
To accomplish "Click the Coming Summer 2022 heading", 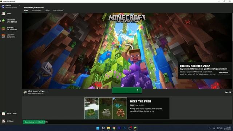I will coord(195,66).
